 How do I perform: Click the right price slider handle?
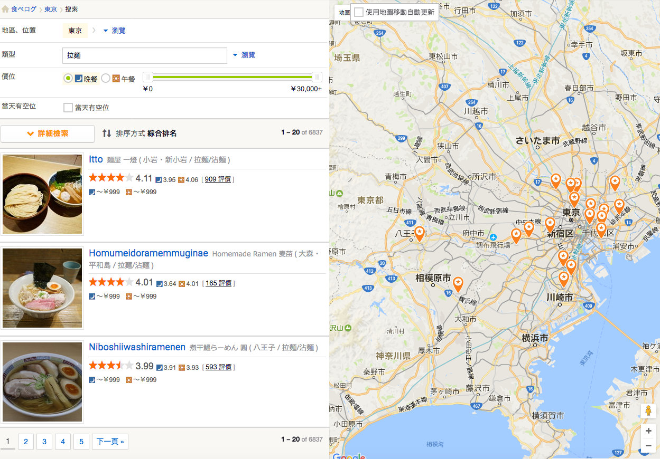tap(317, 77)
